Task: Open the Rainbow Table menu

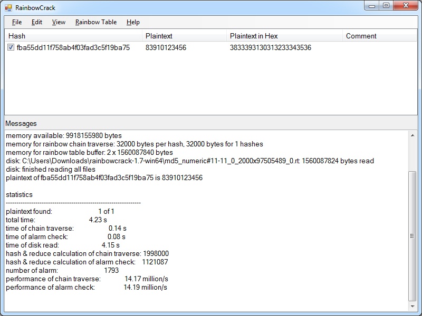Action: point(96,22)
